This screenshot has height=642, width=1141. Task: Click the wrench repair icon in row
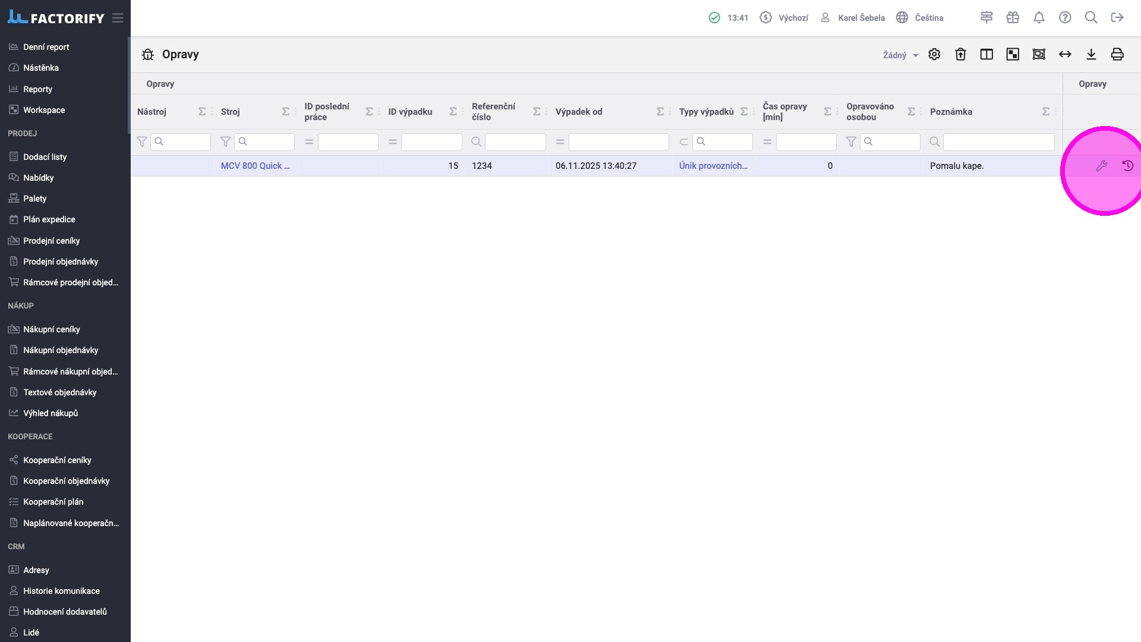click(x=1101, y=166)
